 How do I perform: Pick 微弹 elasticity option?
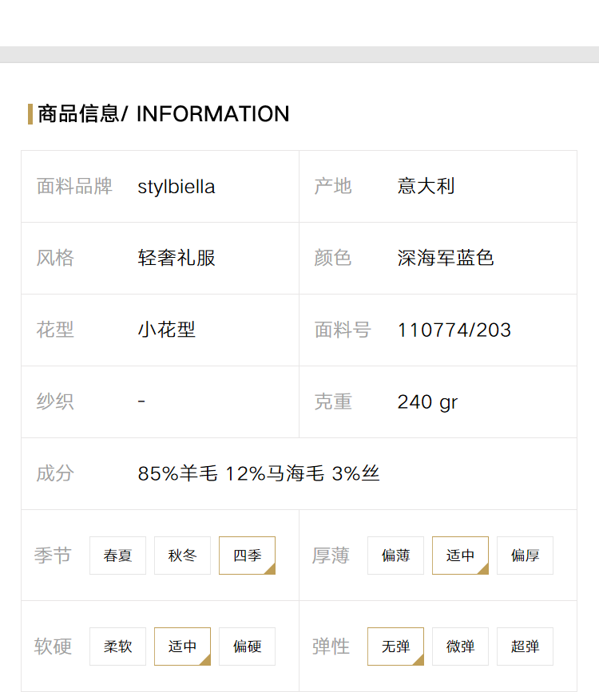(x=460, y=646)
